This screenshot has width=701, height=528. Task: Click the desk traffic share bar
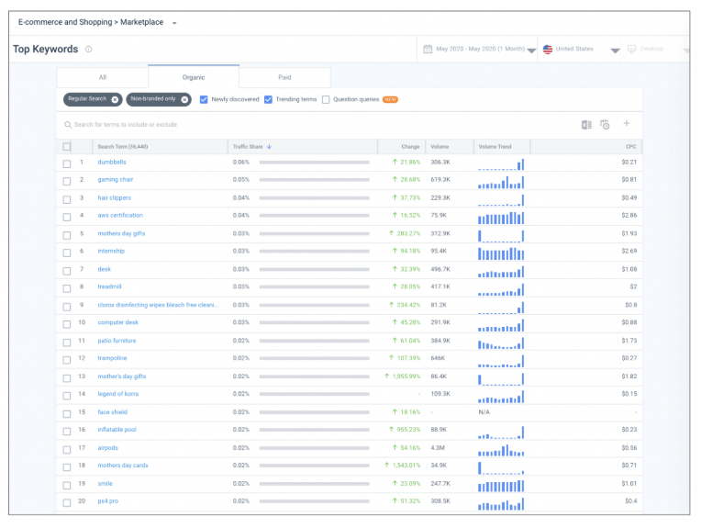[315, 269]
